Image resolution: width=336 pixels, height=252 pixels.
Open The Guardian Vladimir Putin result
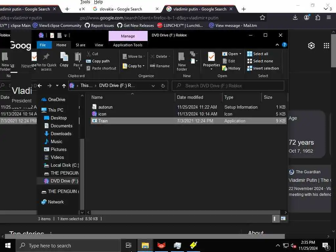(310, 180)
